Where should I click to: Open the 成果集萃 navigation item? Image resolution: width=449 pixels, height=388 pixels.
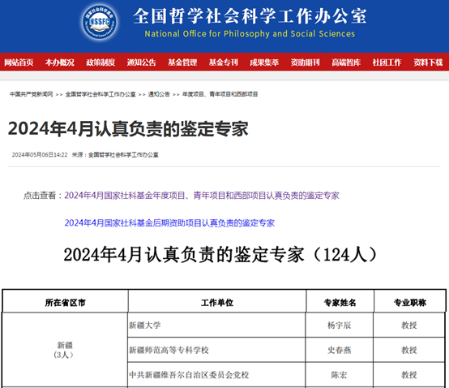point(264,63)
